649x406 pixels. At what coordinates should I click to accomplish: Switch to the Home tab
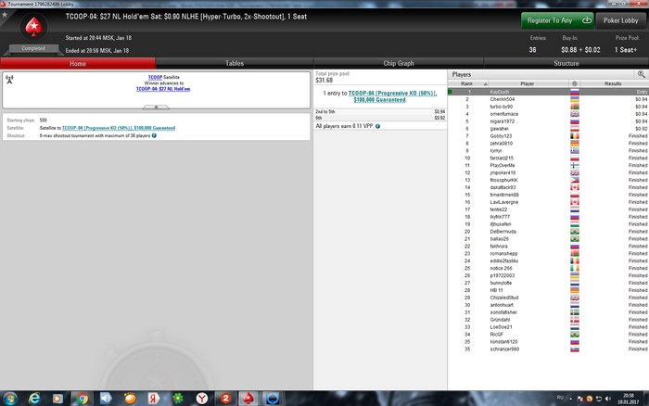78,63
